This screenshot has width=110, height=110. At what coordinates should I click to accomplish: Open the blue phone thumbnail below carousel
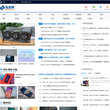point(9,56)
